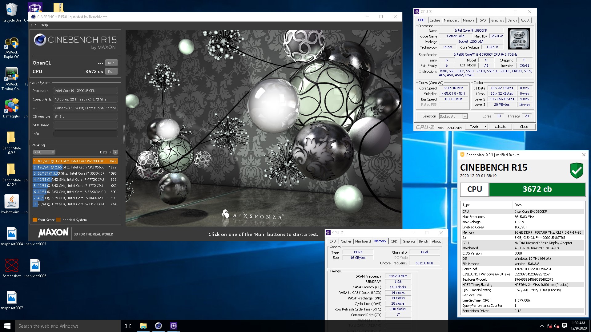This screenshot has width=591, height=332.
Task: Switch to Caches tab in top CPU-Z
Action: (435, 20)
